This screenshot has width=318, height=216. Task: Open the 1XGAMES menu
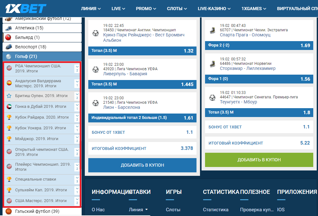pyautogui.click(x=254, y=9)
